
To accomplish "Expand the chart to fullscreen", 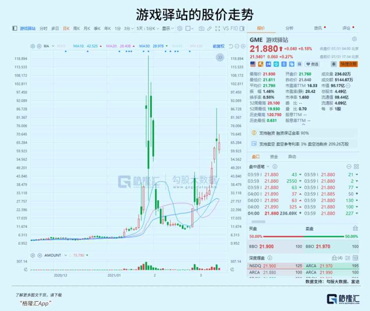I will click(x=218, y=29).
